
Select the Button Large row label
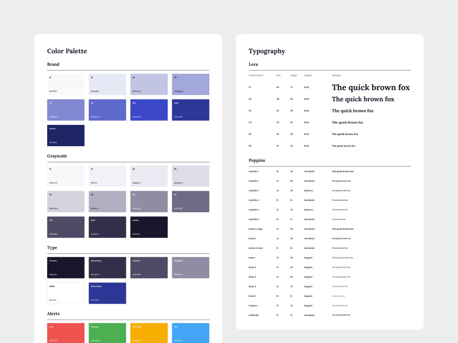(256, 229)
